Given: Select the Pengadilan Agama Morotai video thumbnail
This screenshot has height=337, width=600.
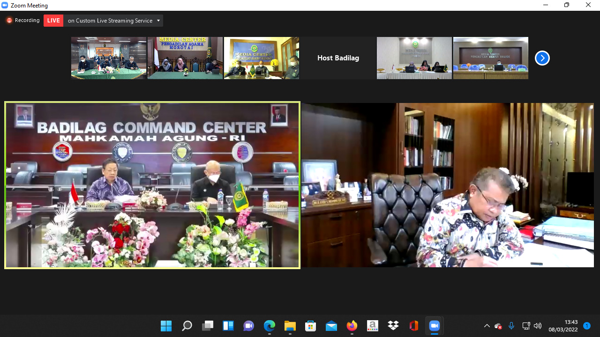Looking at the screenshot, I should (x=185, y=58).
